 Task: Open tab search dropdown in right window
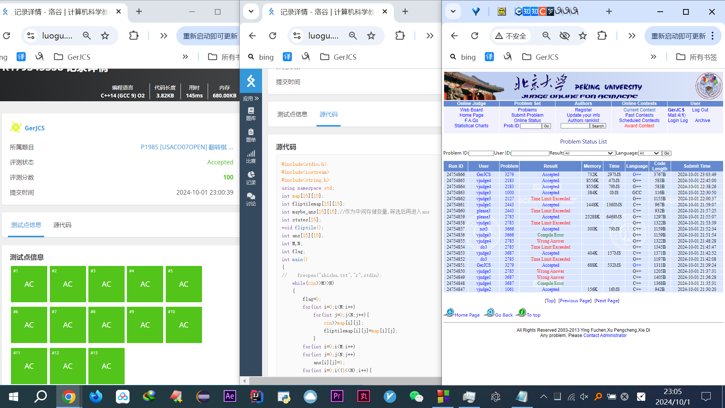[453, 12]
